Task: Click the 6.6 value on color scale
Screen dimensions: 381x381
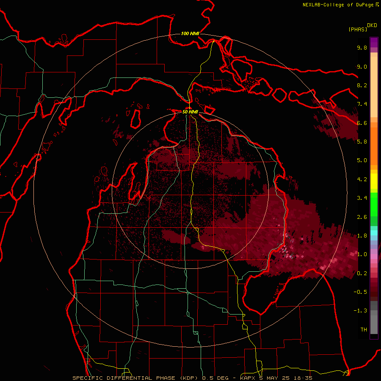Action: click(362, 123)
